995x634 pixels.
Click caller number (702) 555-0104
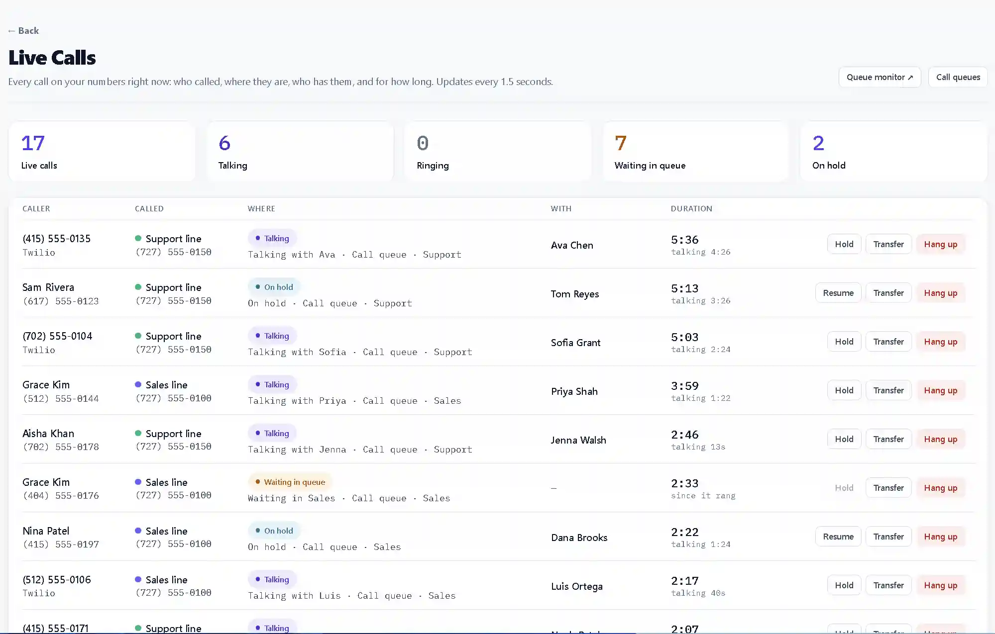[57, 336]
